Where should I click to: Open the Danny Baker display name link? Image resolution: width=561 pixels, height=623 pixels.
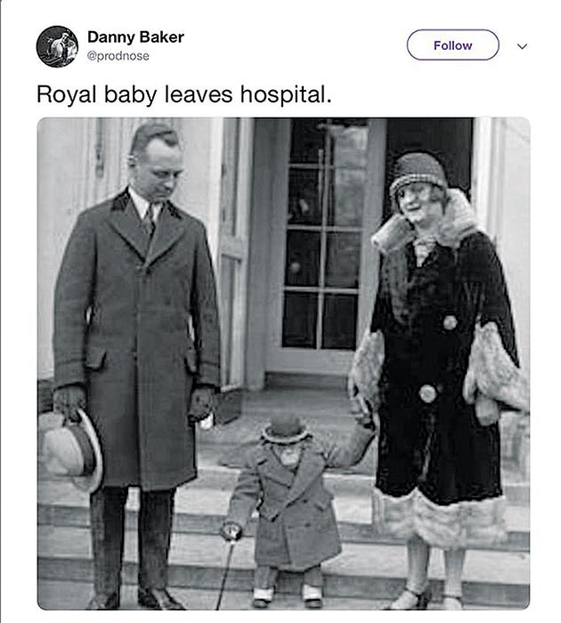pos(135,36)
